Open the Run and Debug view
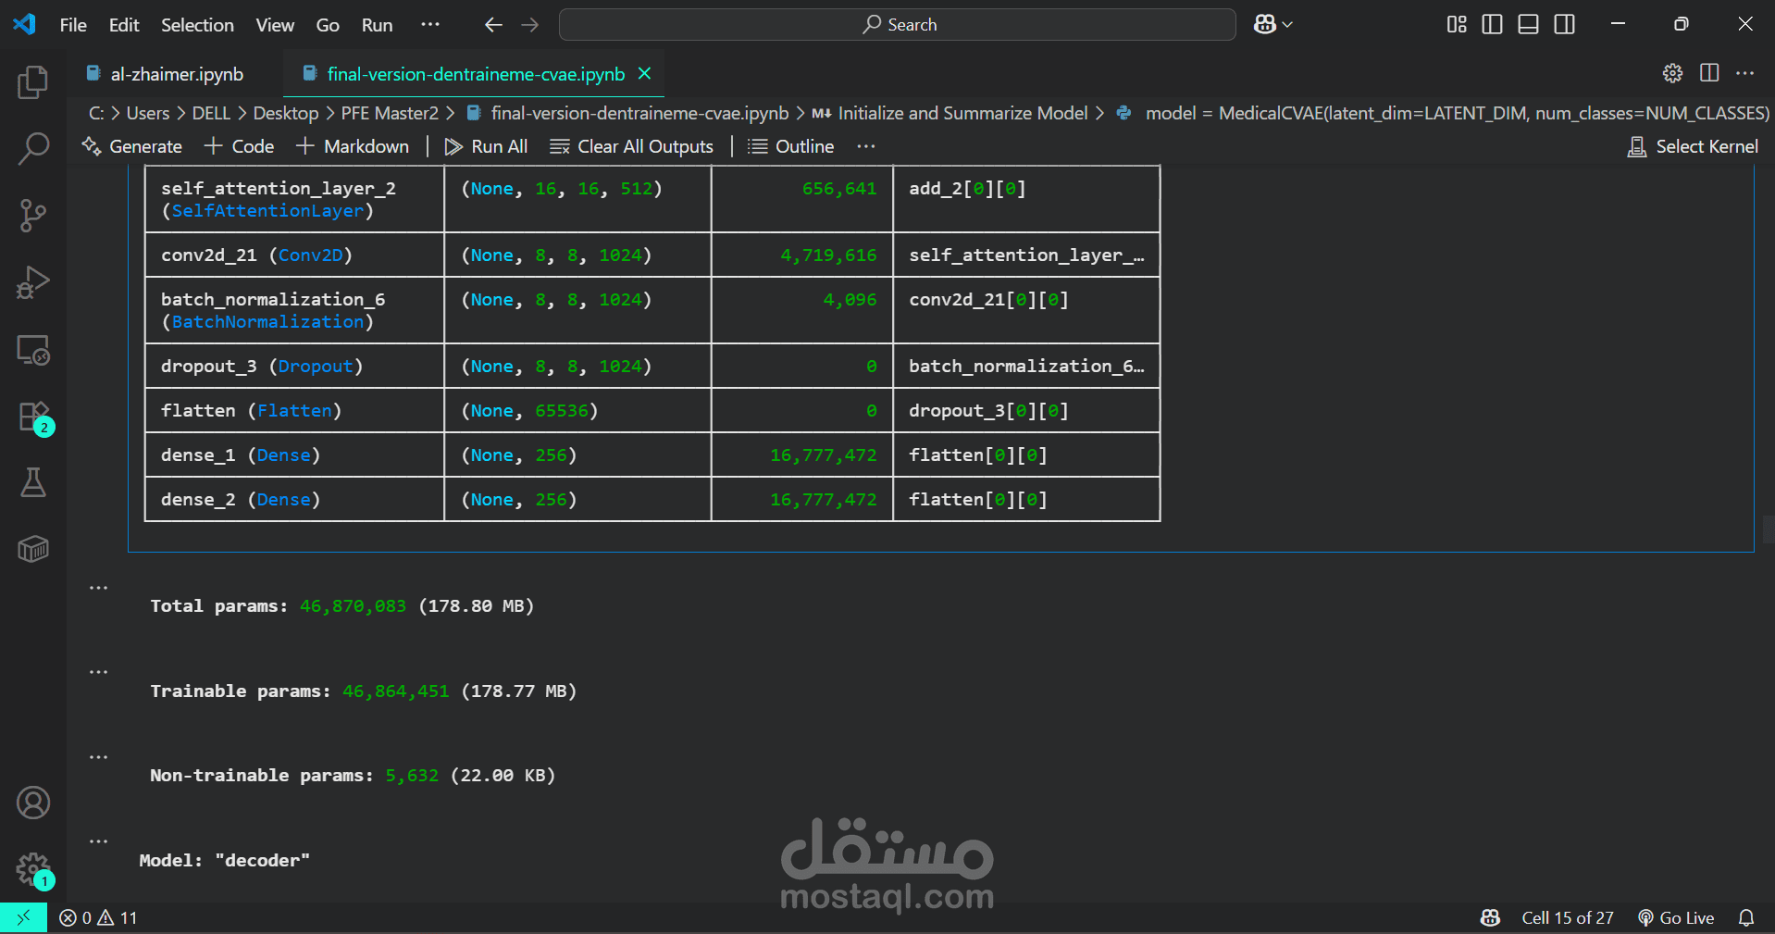 coord(33,282)
